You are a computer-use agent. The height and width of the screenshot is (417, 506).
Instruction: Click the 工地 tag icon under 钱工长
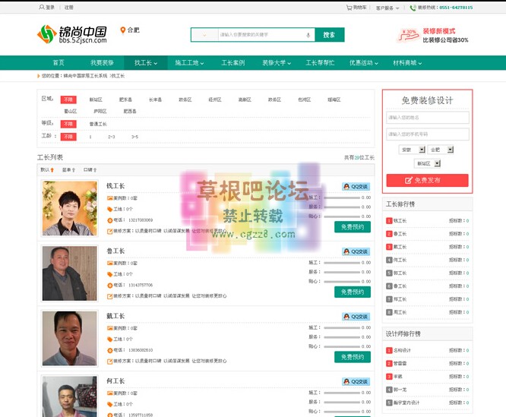tap(109, 210)
